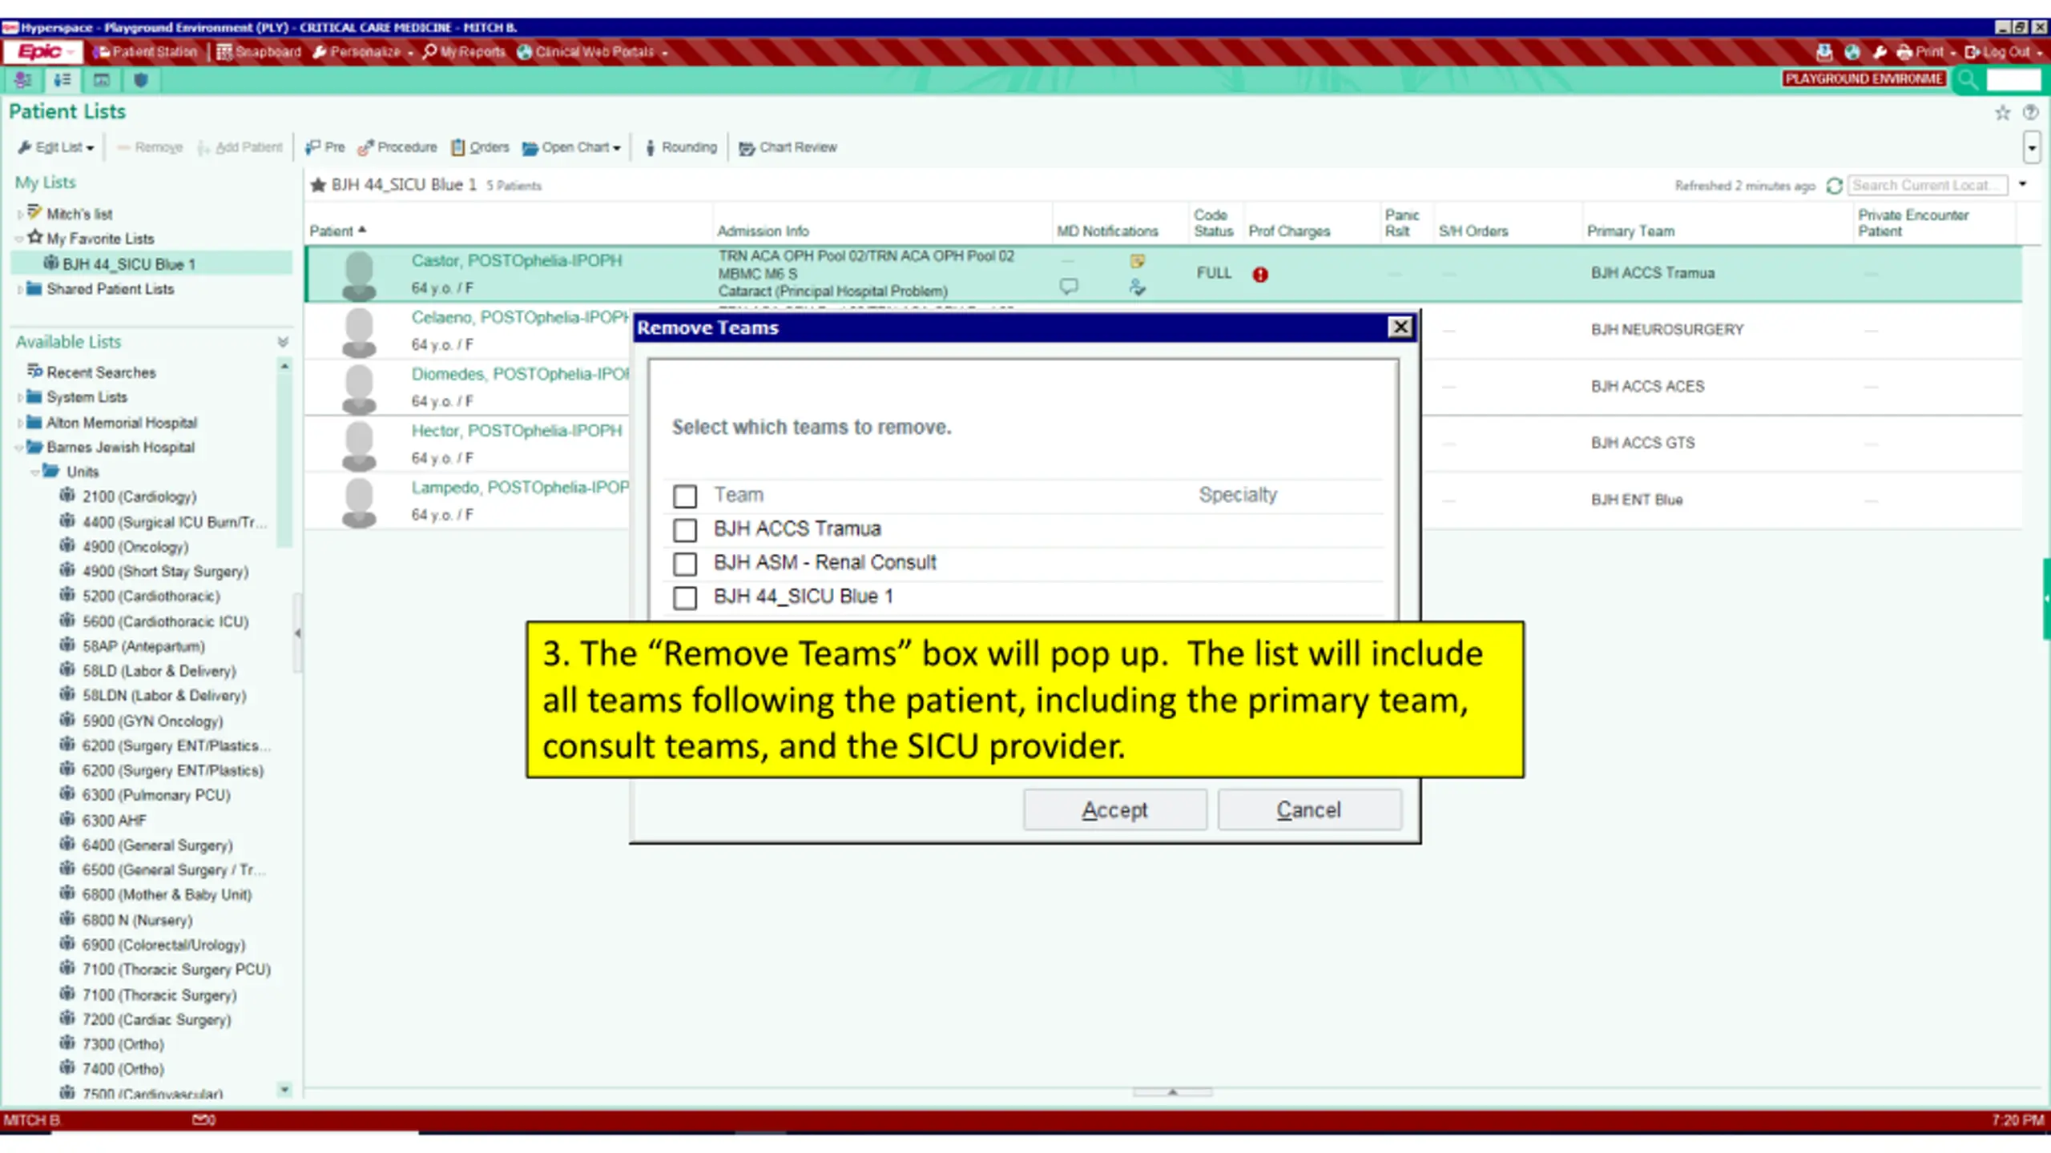This screenshot has height=1153, width=2051.
Task: Sort by the Patient column header
Action: click(338, 231)
